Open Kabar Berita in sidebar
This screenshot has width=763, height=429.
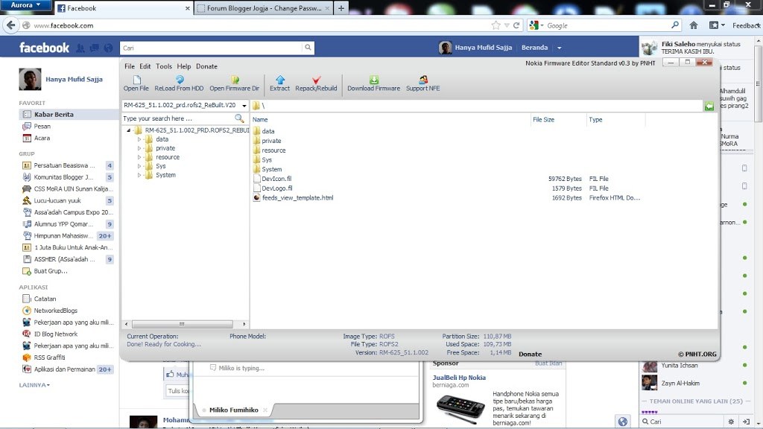click(54, 114)
